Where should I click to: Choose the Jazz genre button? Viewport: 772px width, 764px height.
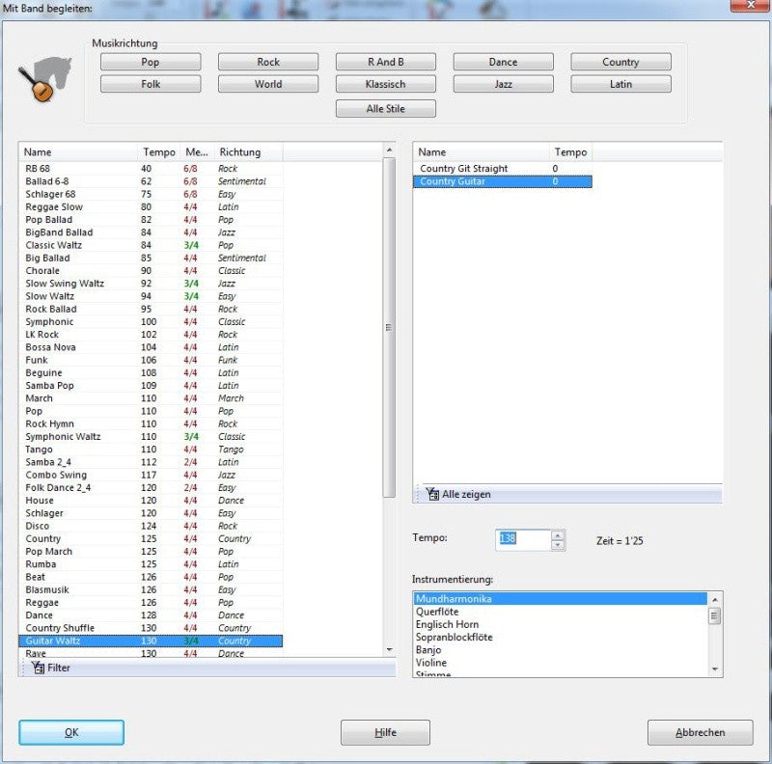pos(503,84)
